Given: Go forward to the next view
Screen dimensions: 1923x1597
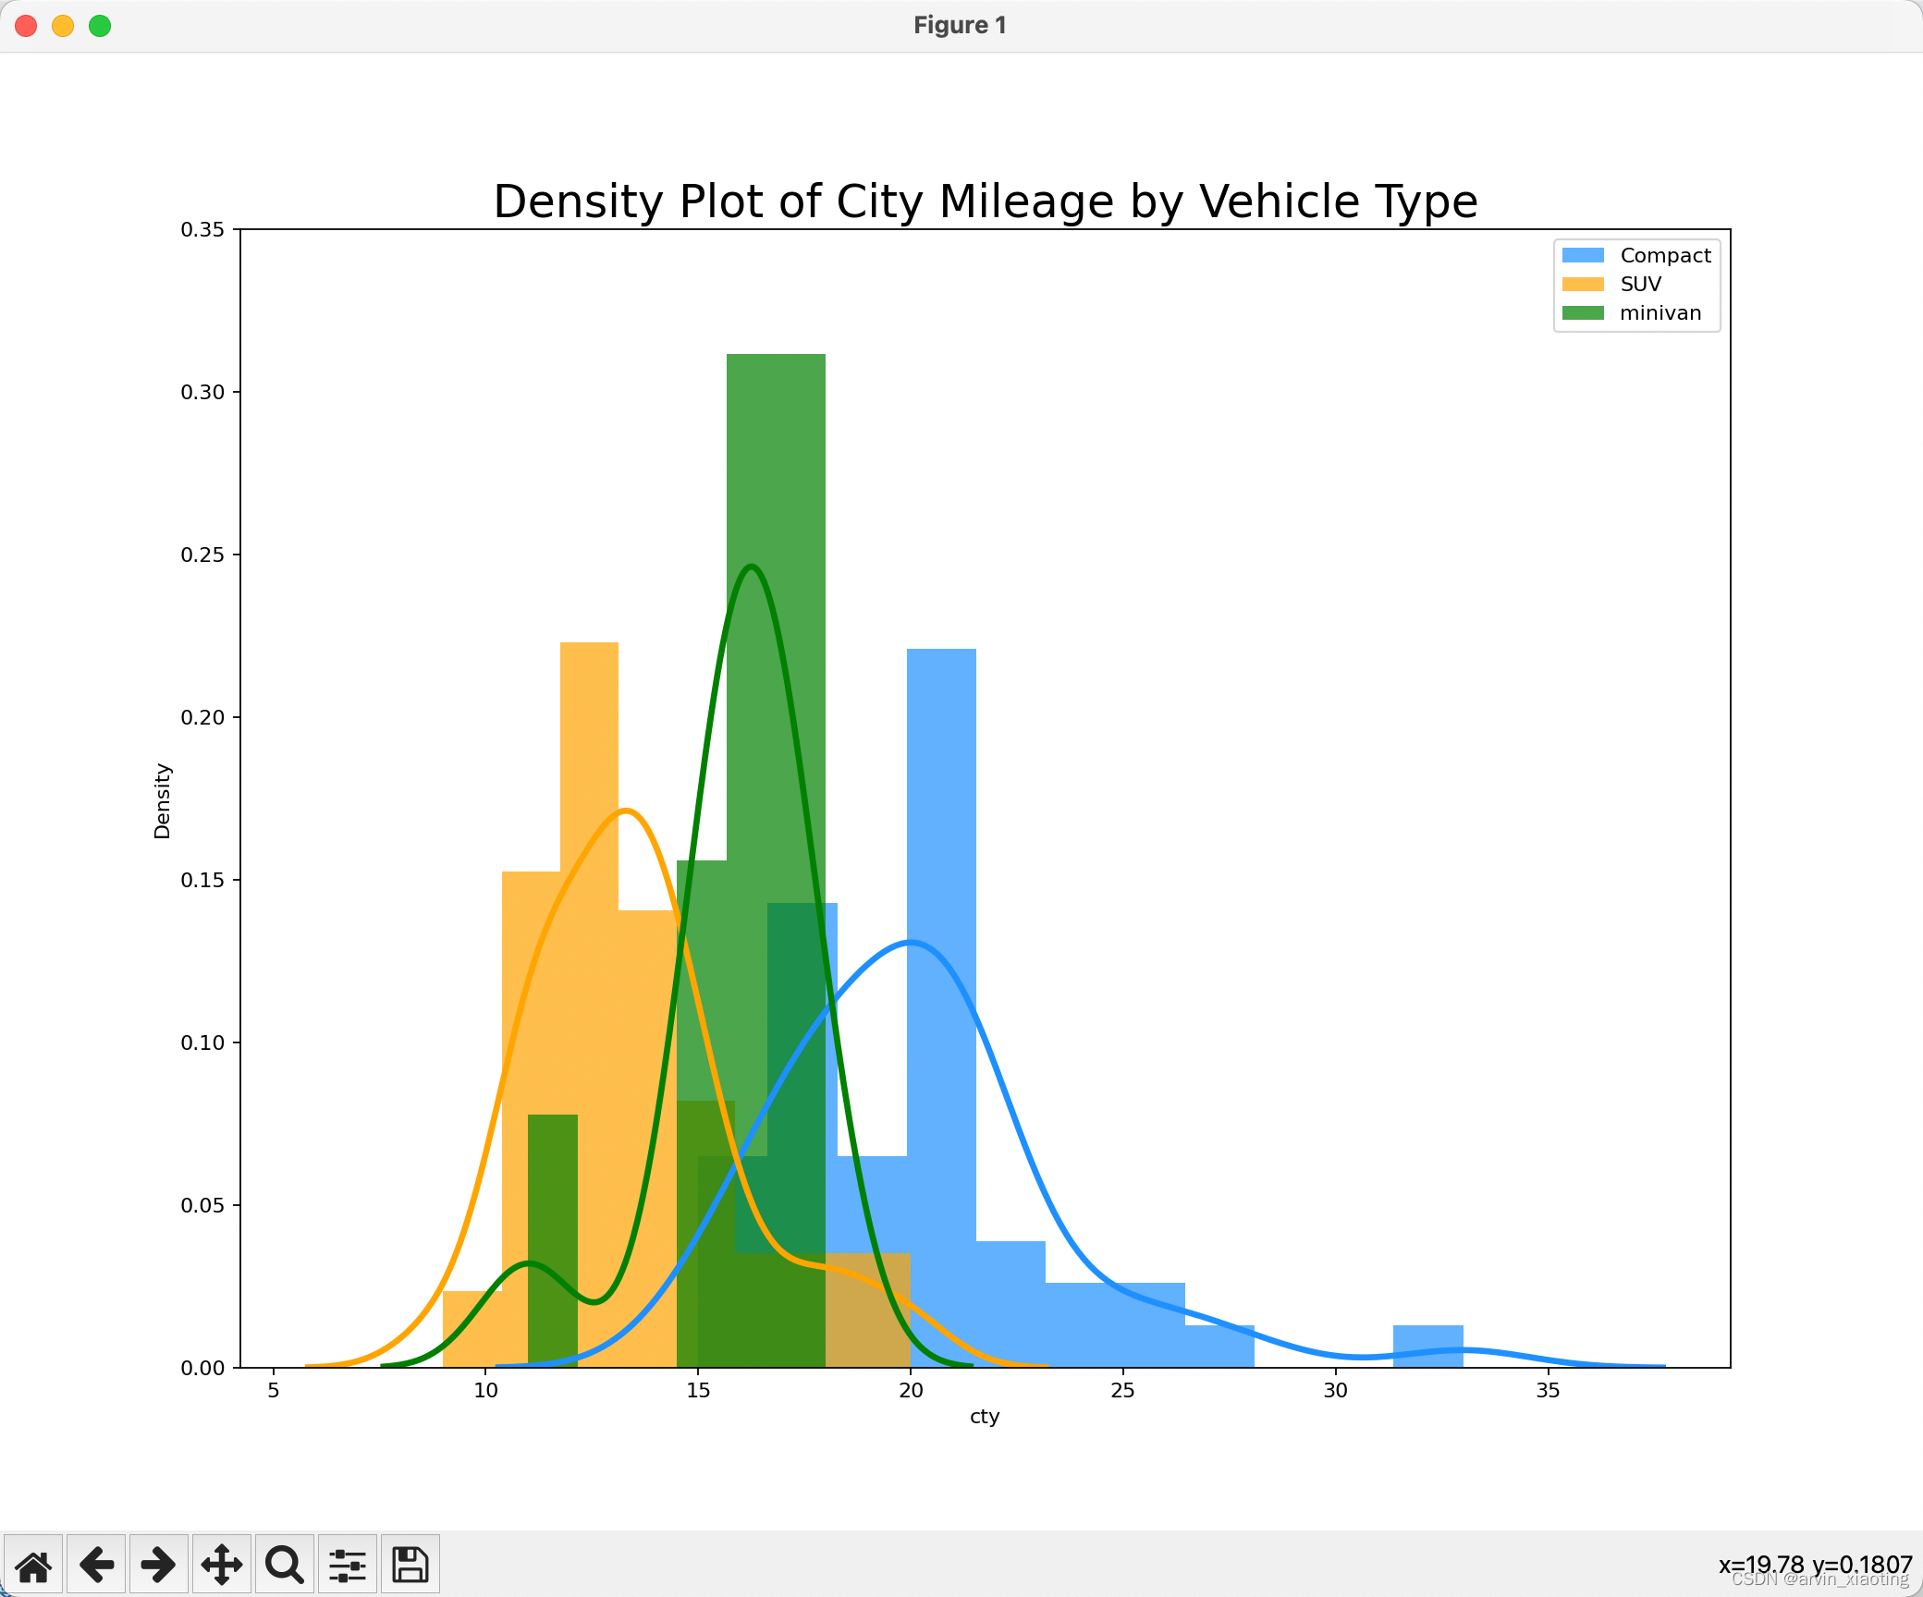Looking at the screenshot, I should click(x=158, y=1565).
